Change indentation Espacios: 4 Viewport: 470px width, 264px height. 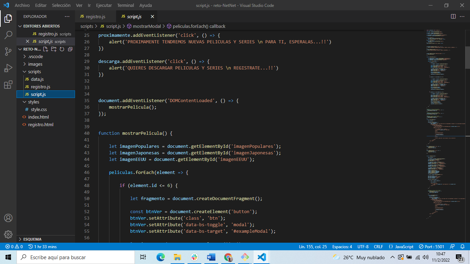point(342,246)
